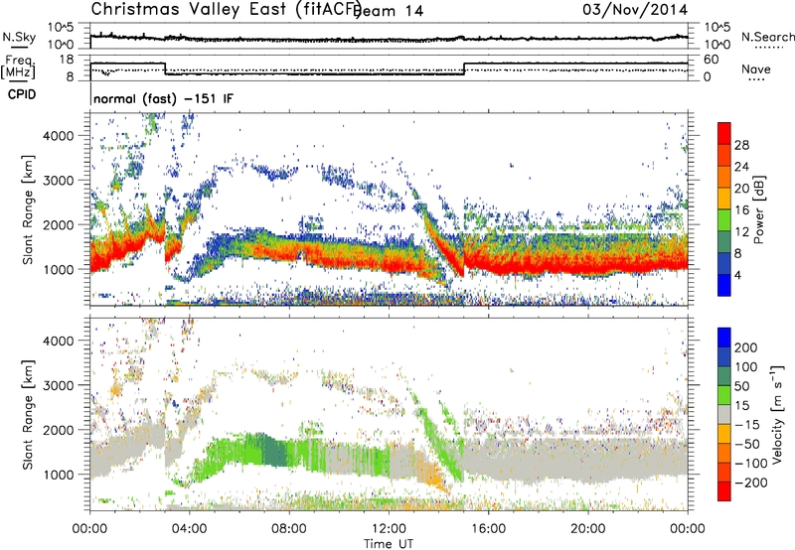
Task: Click the 'Power [dB]' color bar label
Action: click(x=758, y=209)
